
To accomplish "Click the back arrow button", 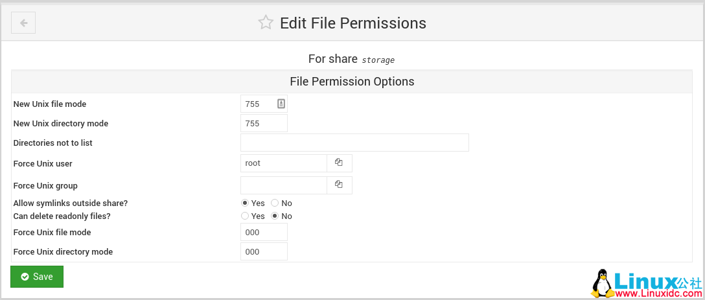I will pos(23,23).
